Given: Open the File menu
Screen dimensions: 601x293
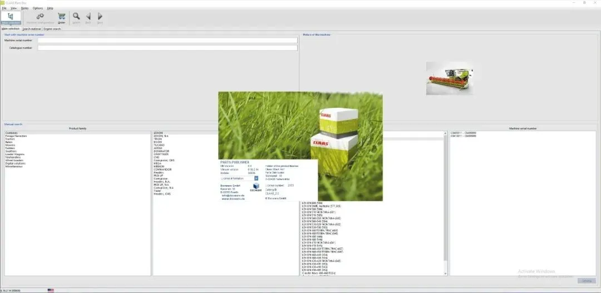Looking at the screenshot, I should pyautogui.click(x=4, y=8).
